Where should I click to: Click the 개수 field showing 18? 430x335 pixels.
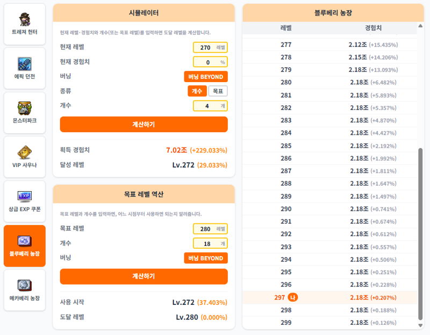(210, 244)
